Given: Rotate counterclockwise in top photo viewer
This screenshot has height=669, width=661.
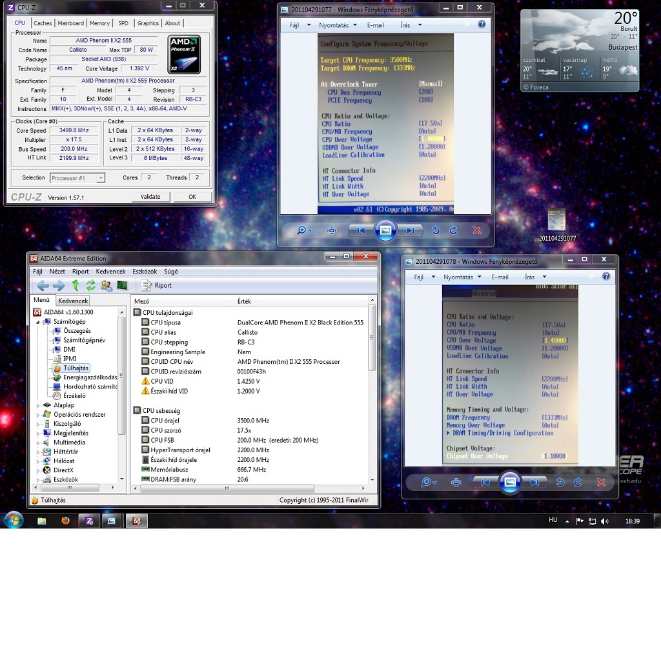Looking at the screenshot, I should click(x=436, y=230).
